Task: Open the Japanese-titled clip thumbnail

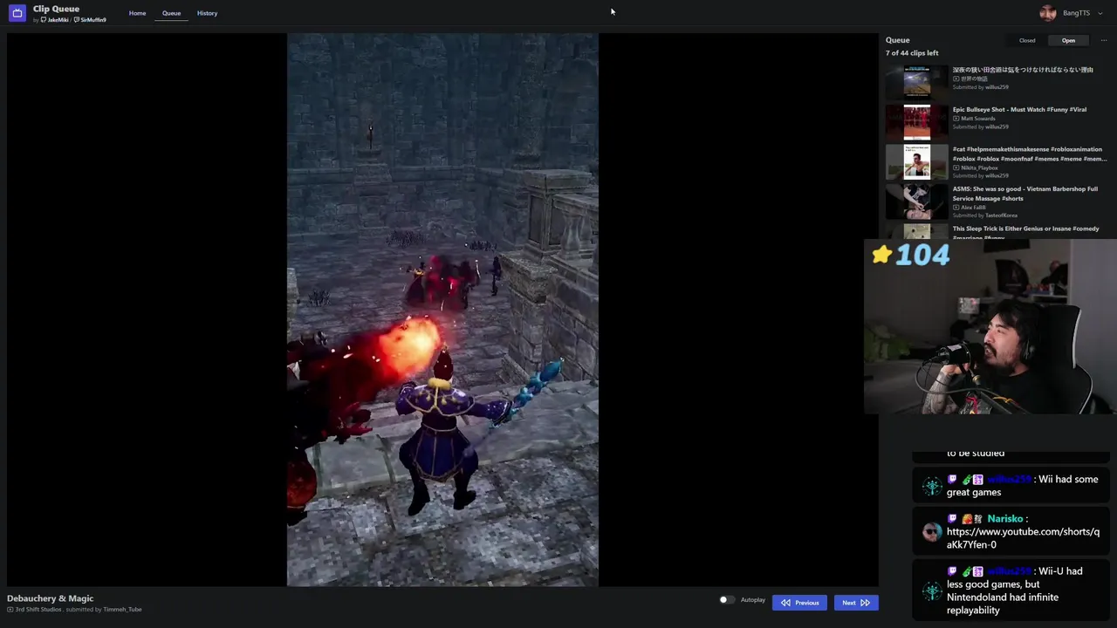Action: tap(916, 83)
